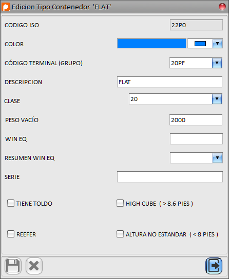Check the HIGH CUBE option
229x279 pixels.
[120, 203]
